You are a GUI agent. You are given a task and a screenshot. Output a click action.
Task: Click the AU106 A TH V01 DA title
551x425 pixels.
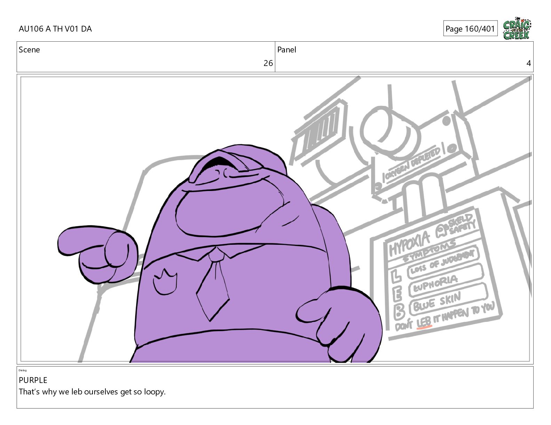pos(55,29)
